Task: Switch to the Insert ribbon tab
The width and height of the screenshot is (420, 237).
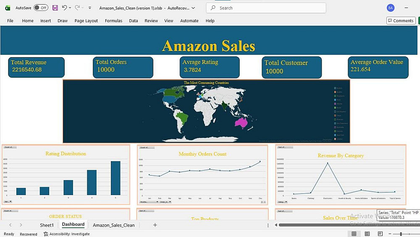Action: pyautogui.click(x=45, y=21)
